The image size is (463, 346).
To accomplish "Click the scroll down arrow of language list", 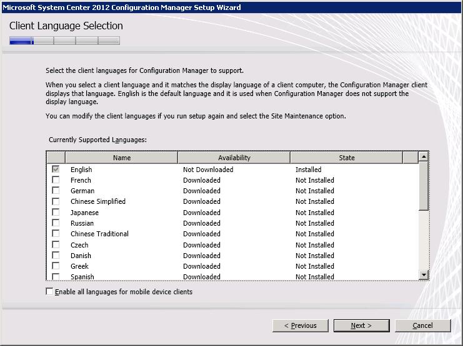I will (424, 275).
